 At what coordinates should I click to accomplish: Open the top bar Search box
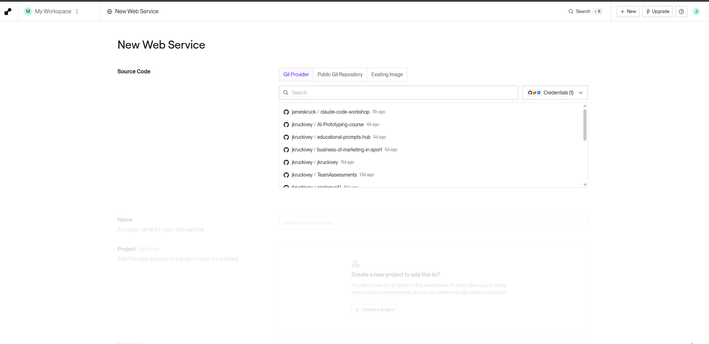pos(585,12)
